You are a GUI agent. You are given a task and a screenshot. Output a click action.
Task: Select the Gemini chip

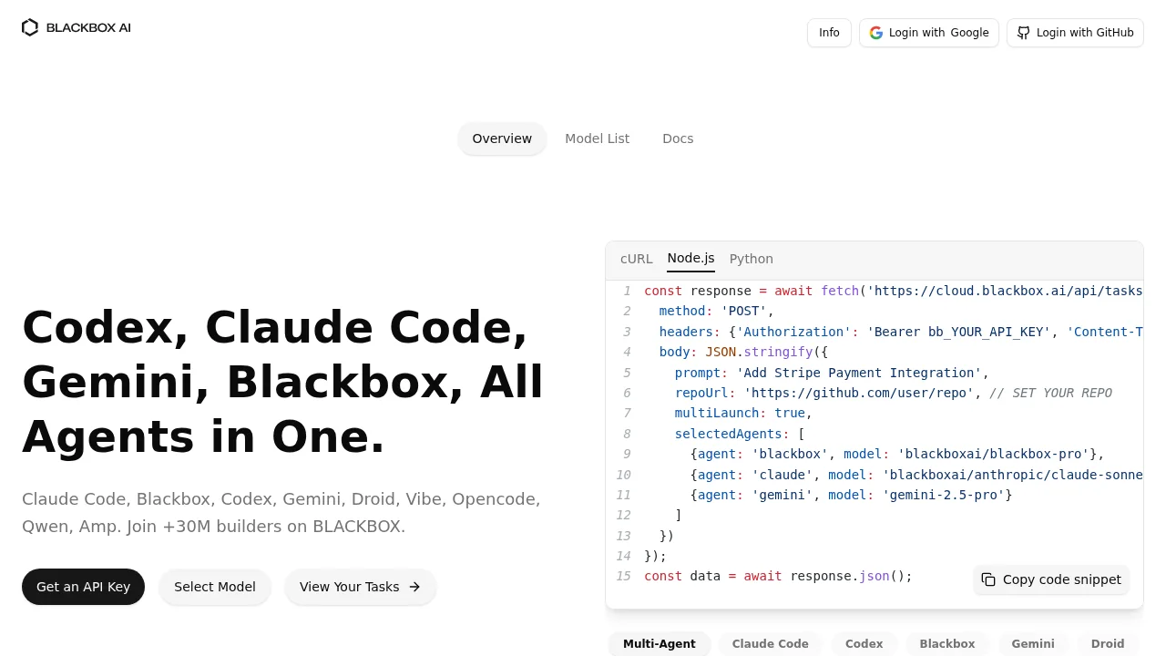1032,644
